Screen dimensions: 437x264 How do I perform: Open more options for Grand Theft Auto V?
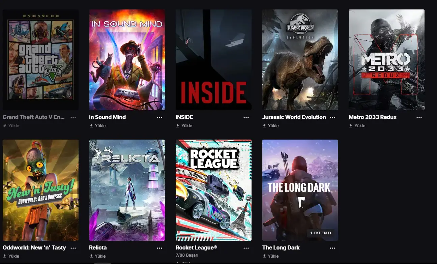pos(73,118)
